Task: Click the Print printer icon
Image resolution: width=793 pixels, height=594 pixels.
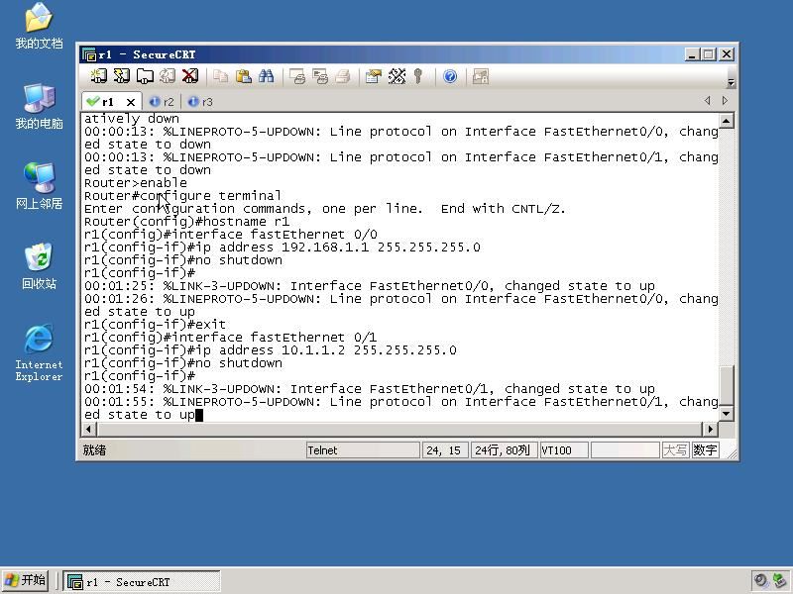Action: [343, 76]
